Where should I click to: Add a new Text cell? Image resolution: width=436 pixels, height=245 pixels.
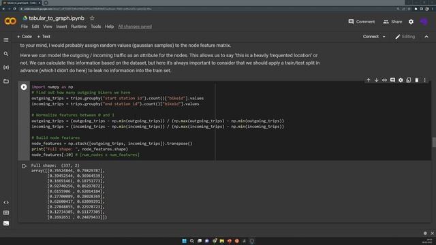pos(44,37)
